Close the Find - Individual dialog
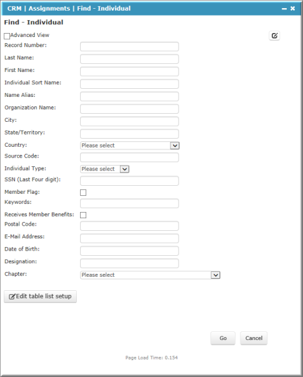This screenshot has height=377, width=303. 293,8
